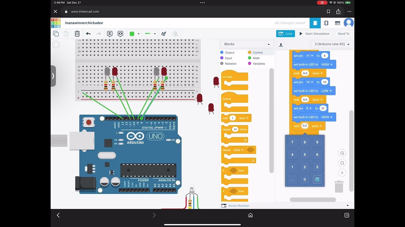Viewport: 405px width, 227px height.
Task: Switch to circuit view
Action: (x=315, y=23)
